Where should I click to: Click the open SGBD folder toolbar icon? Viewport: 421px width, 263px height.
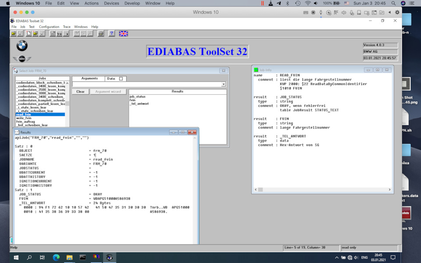[x=14, y=34]
